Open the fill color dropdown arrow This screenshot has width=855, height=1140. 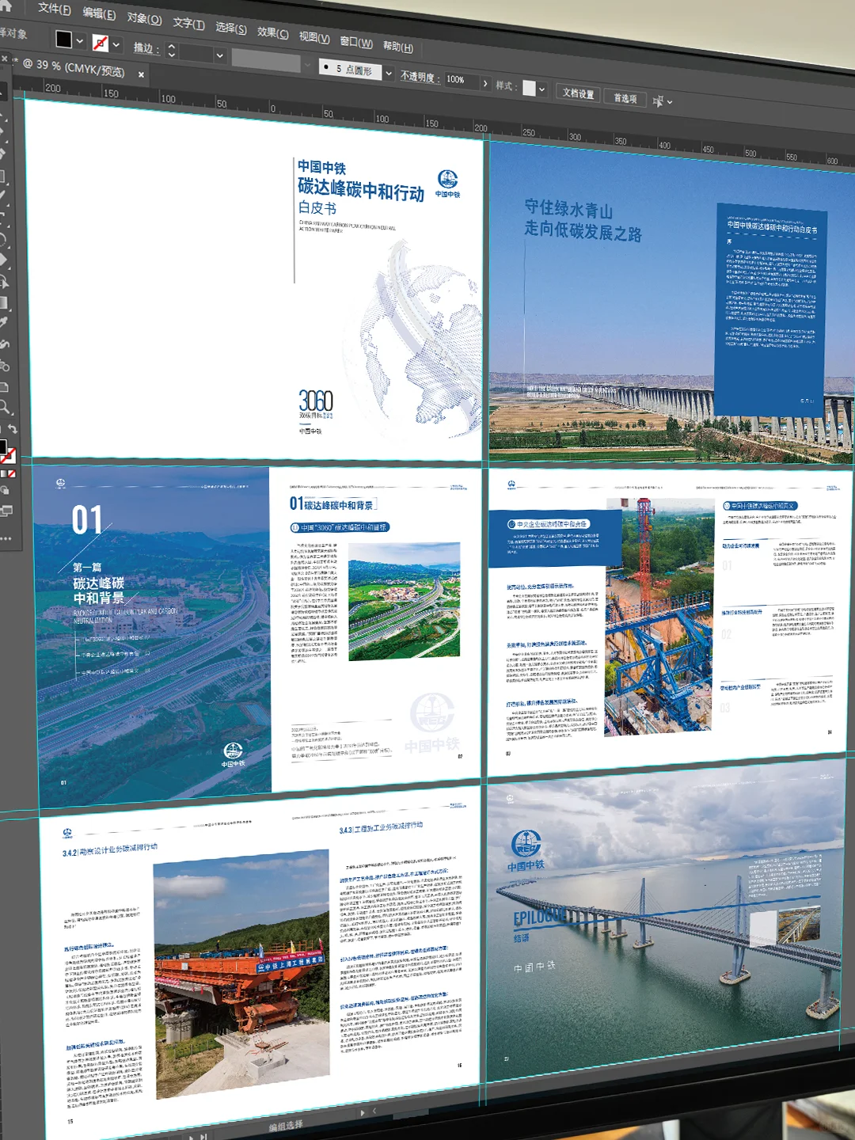click(x=79, y=41)
